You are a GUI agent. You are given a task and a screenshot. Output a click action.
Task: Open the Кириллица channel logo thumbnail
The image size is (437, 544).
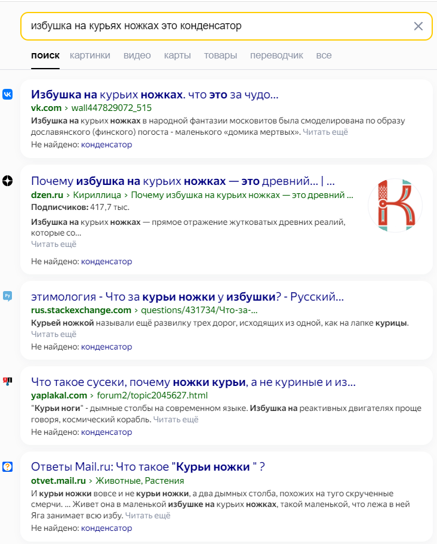[x=395, y=205]
